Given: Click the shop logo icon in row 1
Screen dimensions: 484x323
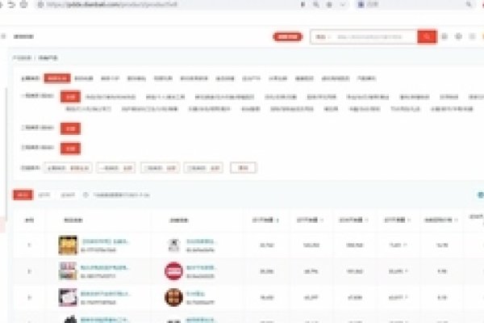Looking at the screenshot, I should click(x=173, y=245).
